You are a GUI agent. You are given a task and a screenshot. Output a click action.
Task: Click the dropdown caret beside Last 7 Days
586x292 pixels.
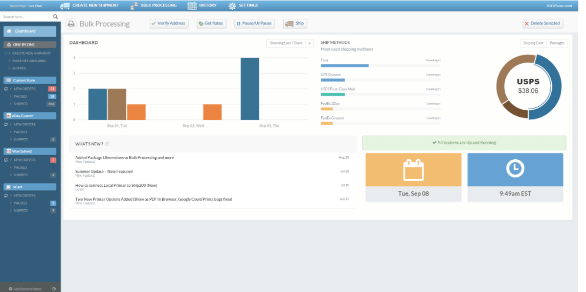[x=309, y=43]
